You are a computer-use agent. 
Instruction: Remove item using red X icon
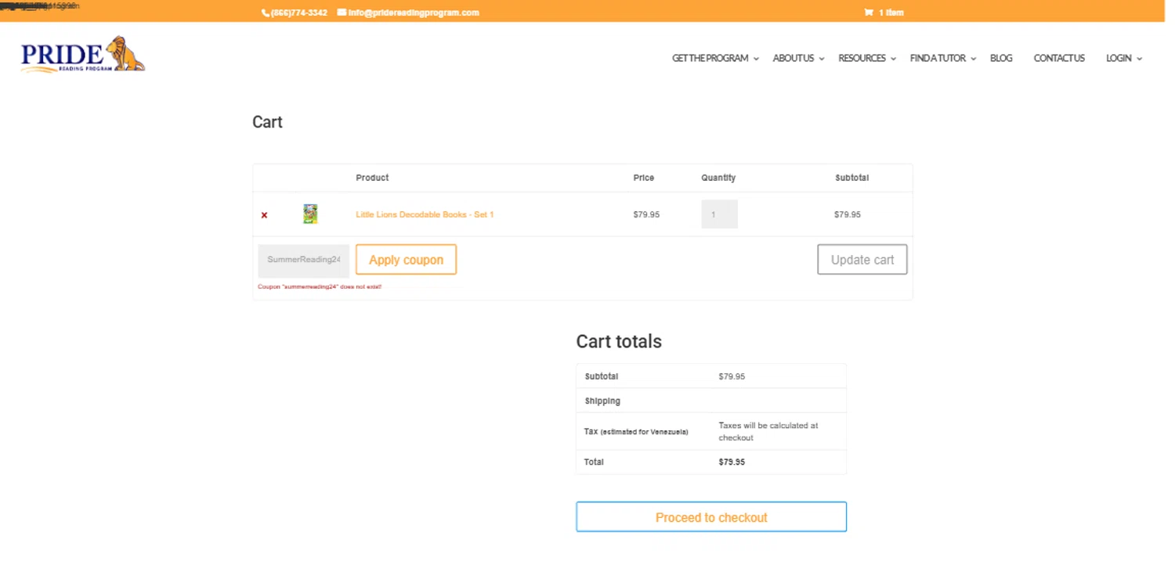(x=264, y=215)
